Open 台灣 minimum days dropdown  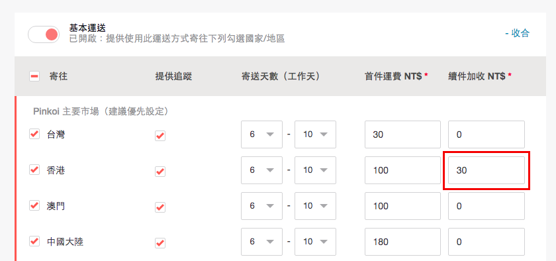click(x=261, y=134)
